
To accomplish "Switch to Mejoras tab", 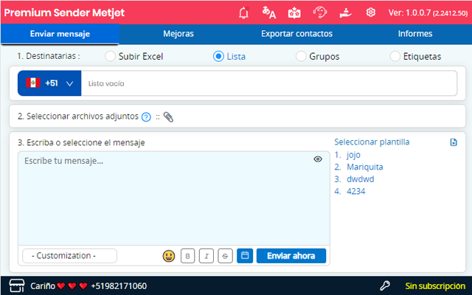I will (178, 34).
